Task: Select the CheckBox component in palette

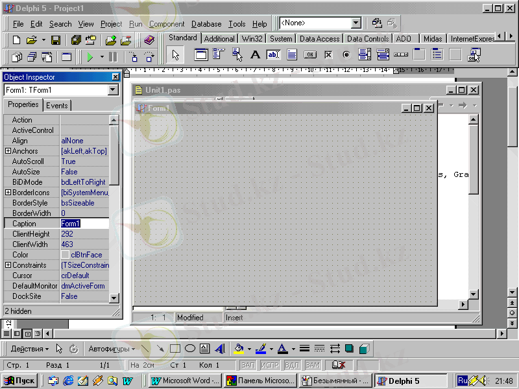Action: point(328,55)
